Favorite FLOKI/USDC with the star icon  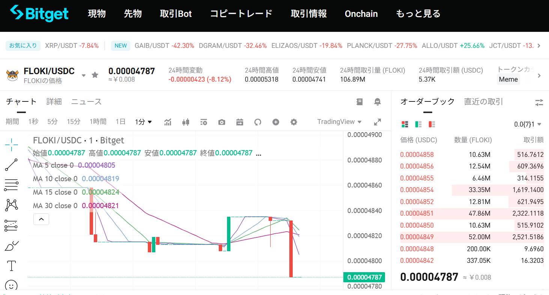95,75
